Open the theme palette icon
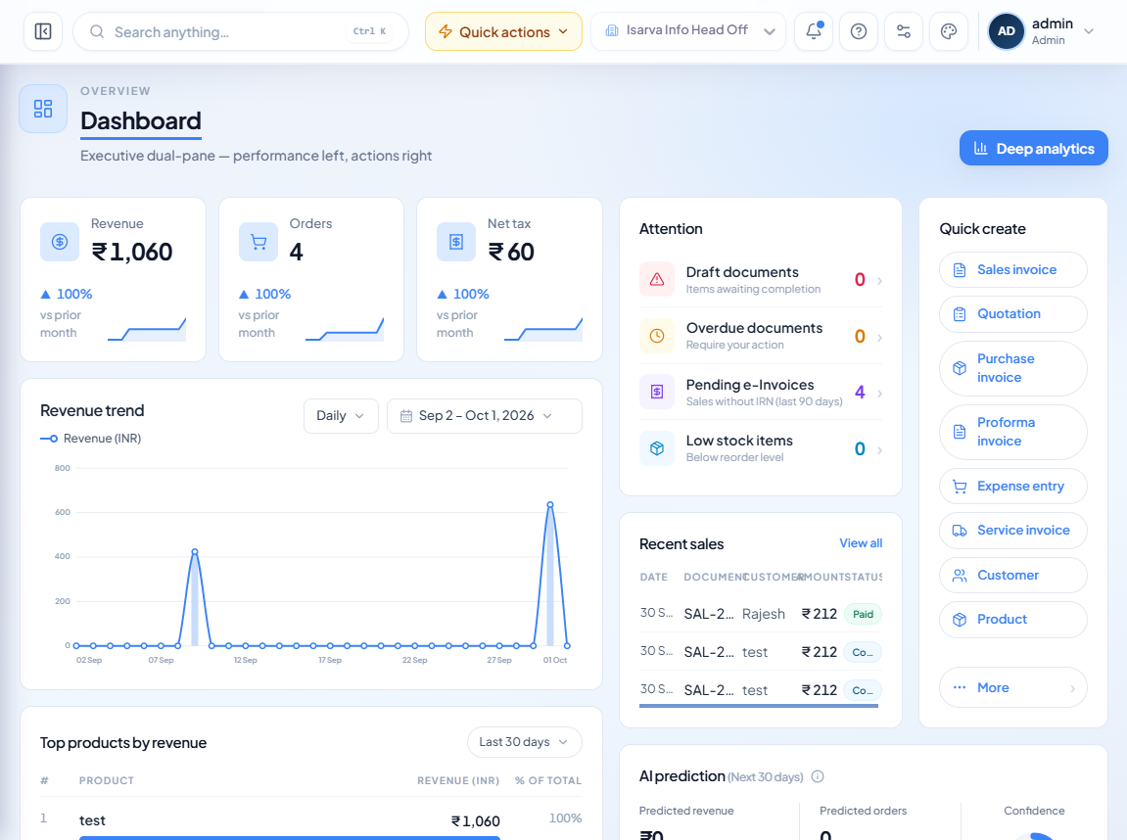1127x840 pixels. click(x=949, y=31)
